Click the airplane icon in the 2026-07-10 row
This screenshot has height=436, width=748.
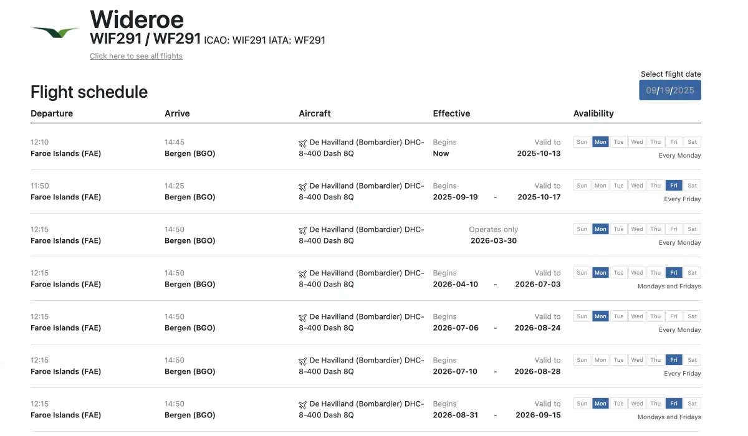[303, 361]
